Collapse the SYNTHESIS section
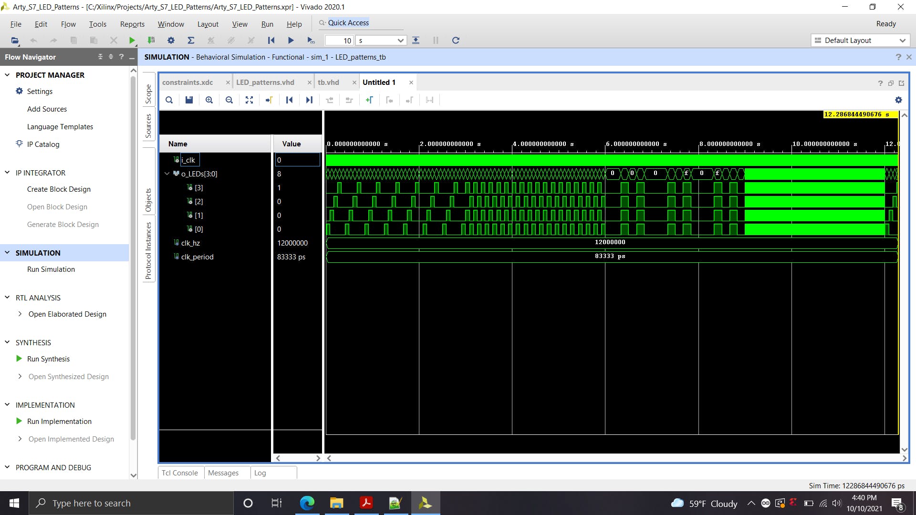This screenshot has width=916, height=515. click(x=7, y=342)
